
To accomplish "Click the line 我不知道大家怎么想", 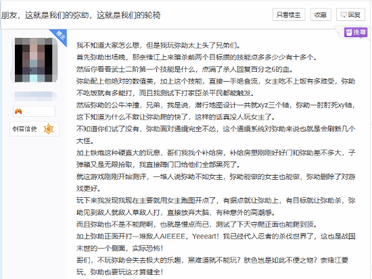I will [x=159, y=45].
